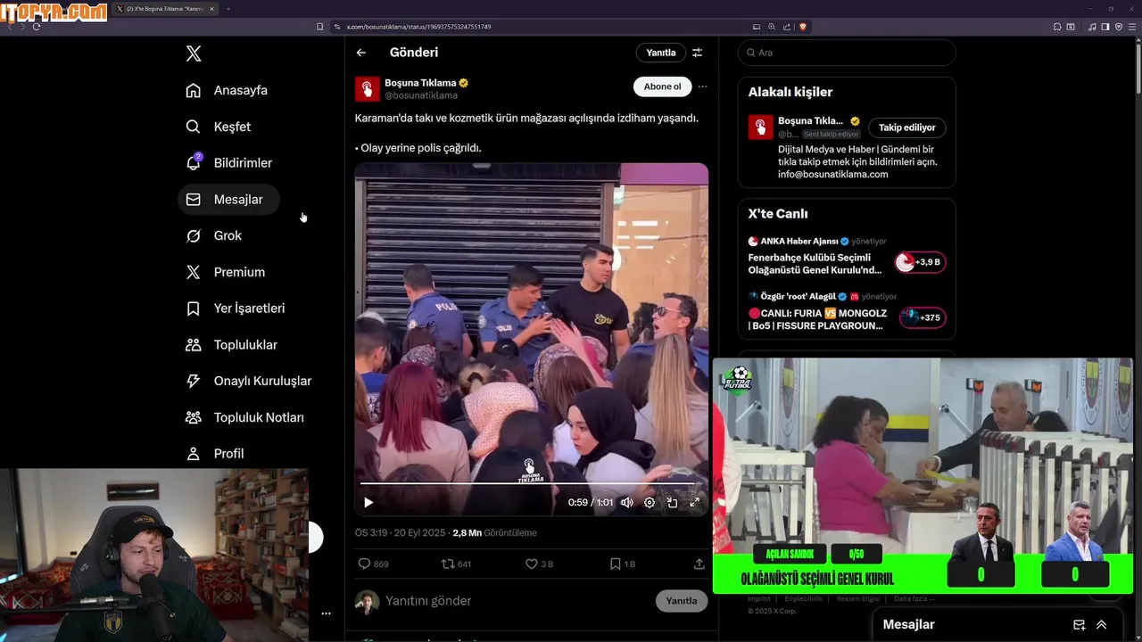Open the browser extensions puzzle icon
Screen dimensions: 1142x642
click(1057, 27)
